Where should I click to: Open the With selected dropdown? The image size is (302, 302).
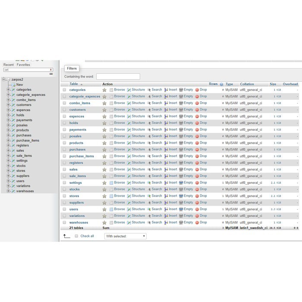pos(126,236)
